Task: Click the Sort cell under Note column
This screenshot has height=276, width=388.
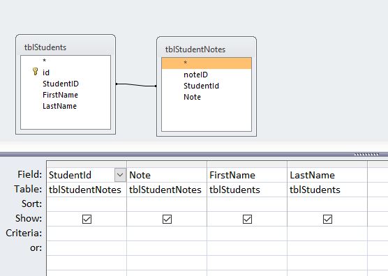Action: coord(167,204)
